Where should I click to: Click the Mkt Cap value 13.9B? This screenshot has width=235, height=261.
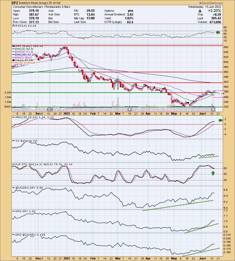(90, 18)
